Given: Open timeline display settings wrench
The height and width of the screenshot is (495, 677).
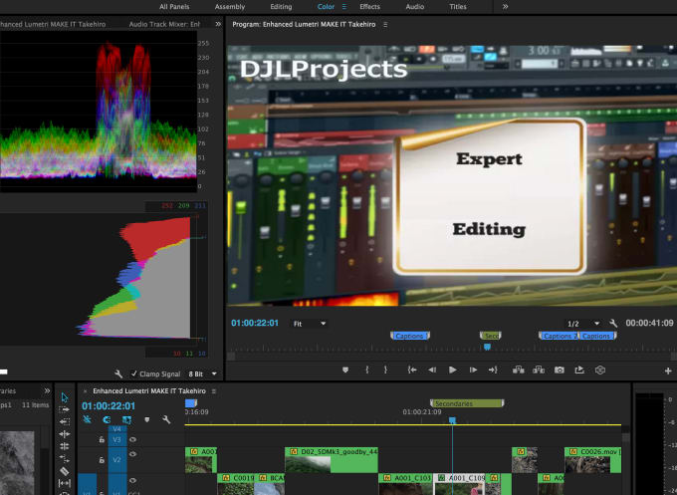Looking at the screenshot, I should pos(166,419).
